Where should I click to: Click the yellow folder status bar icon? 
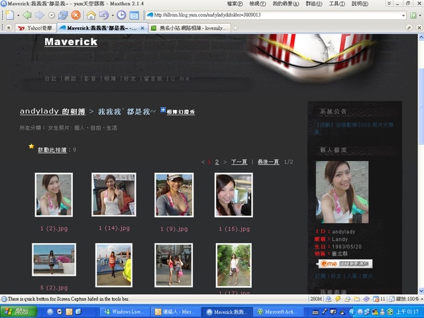pyautogui.click(x=356, y=299)
